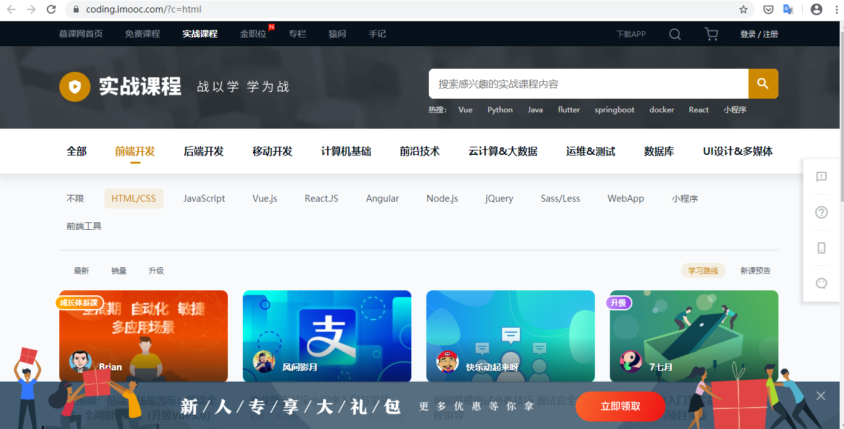The image size is (844, 429).
Task: Select the Node.js sub-filter
Action: [x=442, y=199]
